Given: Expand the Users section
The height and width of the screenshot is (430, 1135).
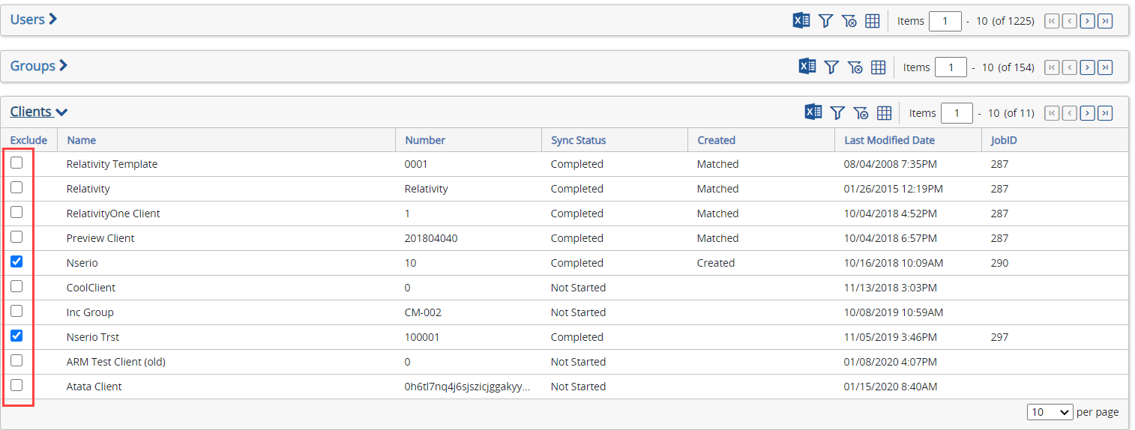Looking at the screenshot, I should pyautogui.click(x=34, y=19).
